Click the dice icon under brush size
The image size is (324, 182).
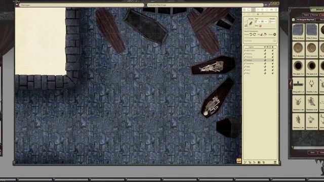pyautogui.click(x=260, y=26)
